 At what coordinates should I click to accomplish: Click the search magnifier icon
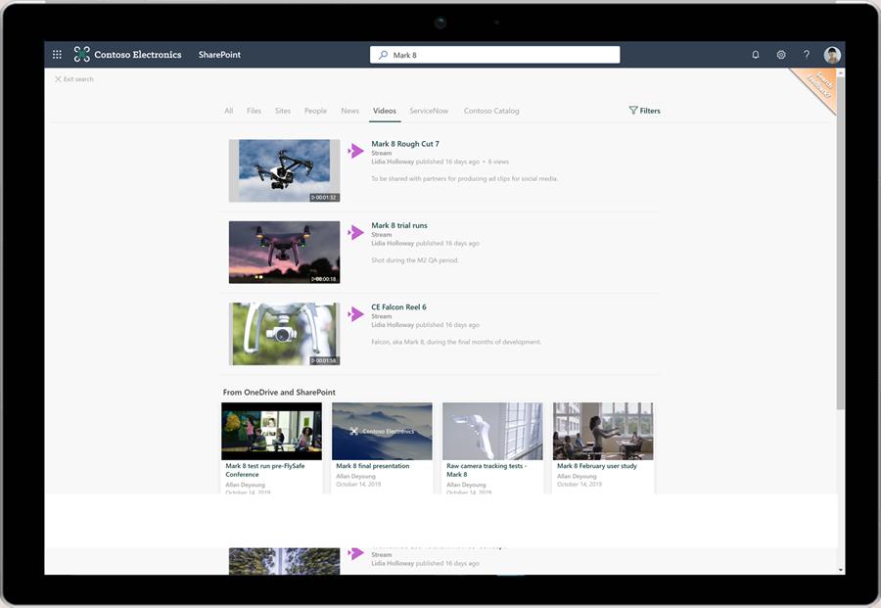pos(382,54)
